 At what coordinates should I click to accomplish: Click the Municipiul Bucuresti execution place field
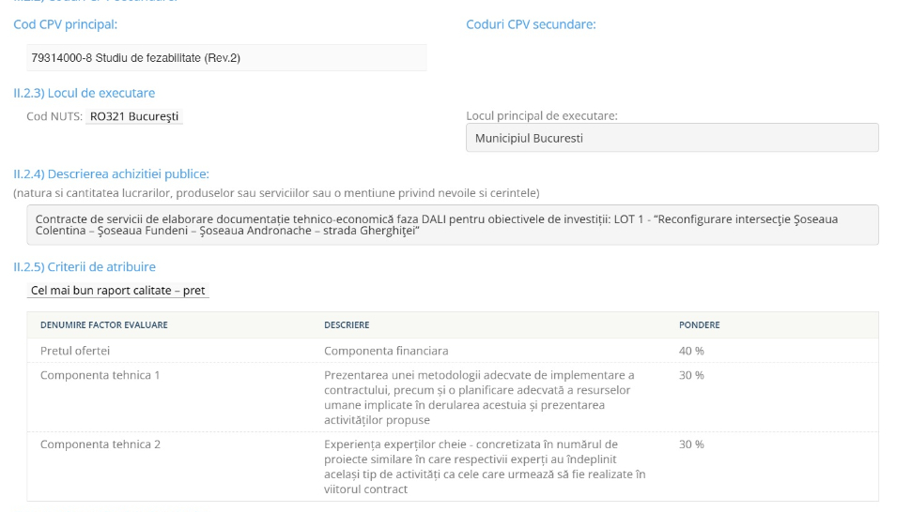point(672,138)
